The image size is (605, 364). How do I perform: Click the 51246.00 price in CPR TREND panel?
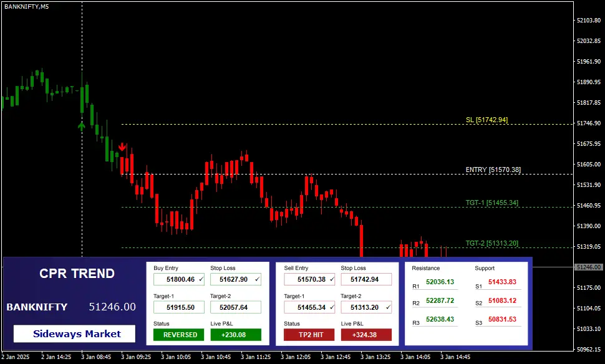point(112,307)
